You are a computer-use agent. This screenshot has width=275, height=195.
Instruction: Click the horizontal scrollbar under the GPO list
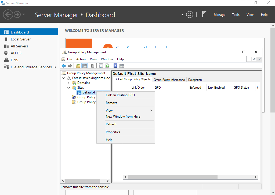pos(172,177)
